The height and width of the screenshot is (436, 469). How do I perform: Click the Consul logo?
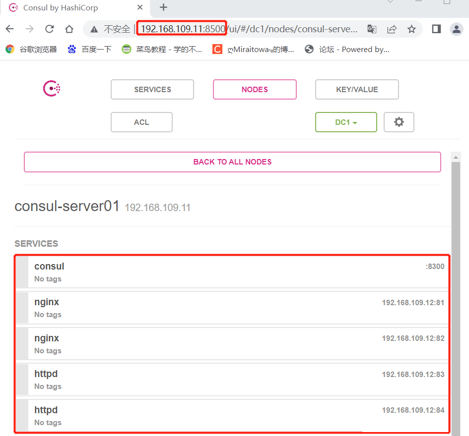(x=52, y=88)
